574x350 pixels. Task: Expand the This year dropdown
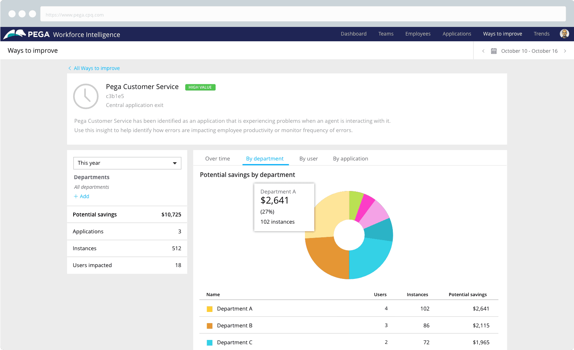(x=127, y=163)
